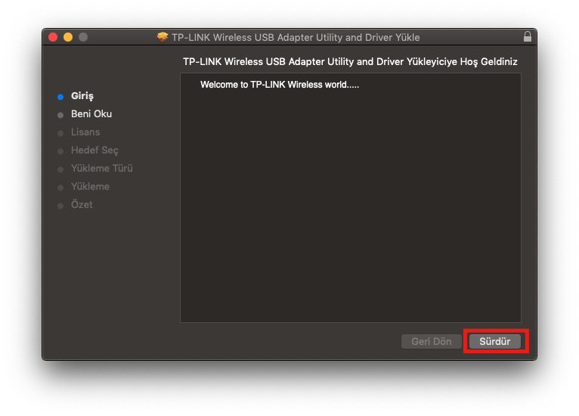
Task: Click the lock icon in title bar
Action: 527,37
